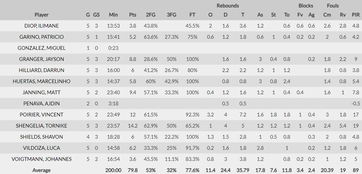The width and height of the screenshot is (362, 174).
Task: Click the Player column header
Action: pyautogui.click(x=41, y=15)
